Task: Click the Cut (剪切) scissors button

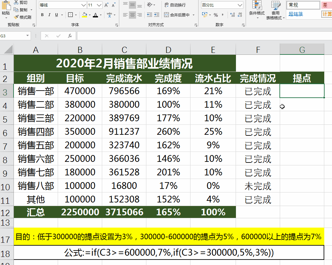Action: pos(21,3)
